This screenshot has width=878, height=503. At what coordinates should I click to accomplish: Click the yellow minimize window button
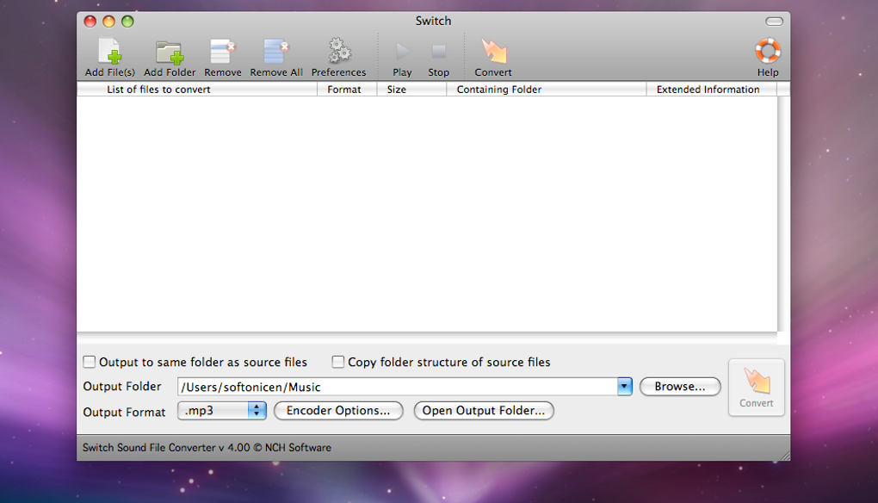coord(108,22)
